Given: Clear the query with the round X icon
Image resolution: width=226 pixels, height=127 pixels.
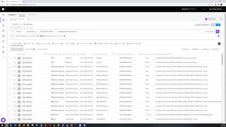Looking at the screenshot, I should (219, 36).
